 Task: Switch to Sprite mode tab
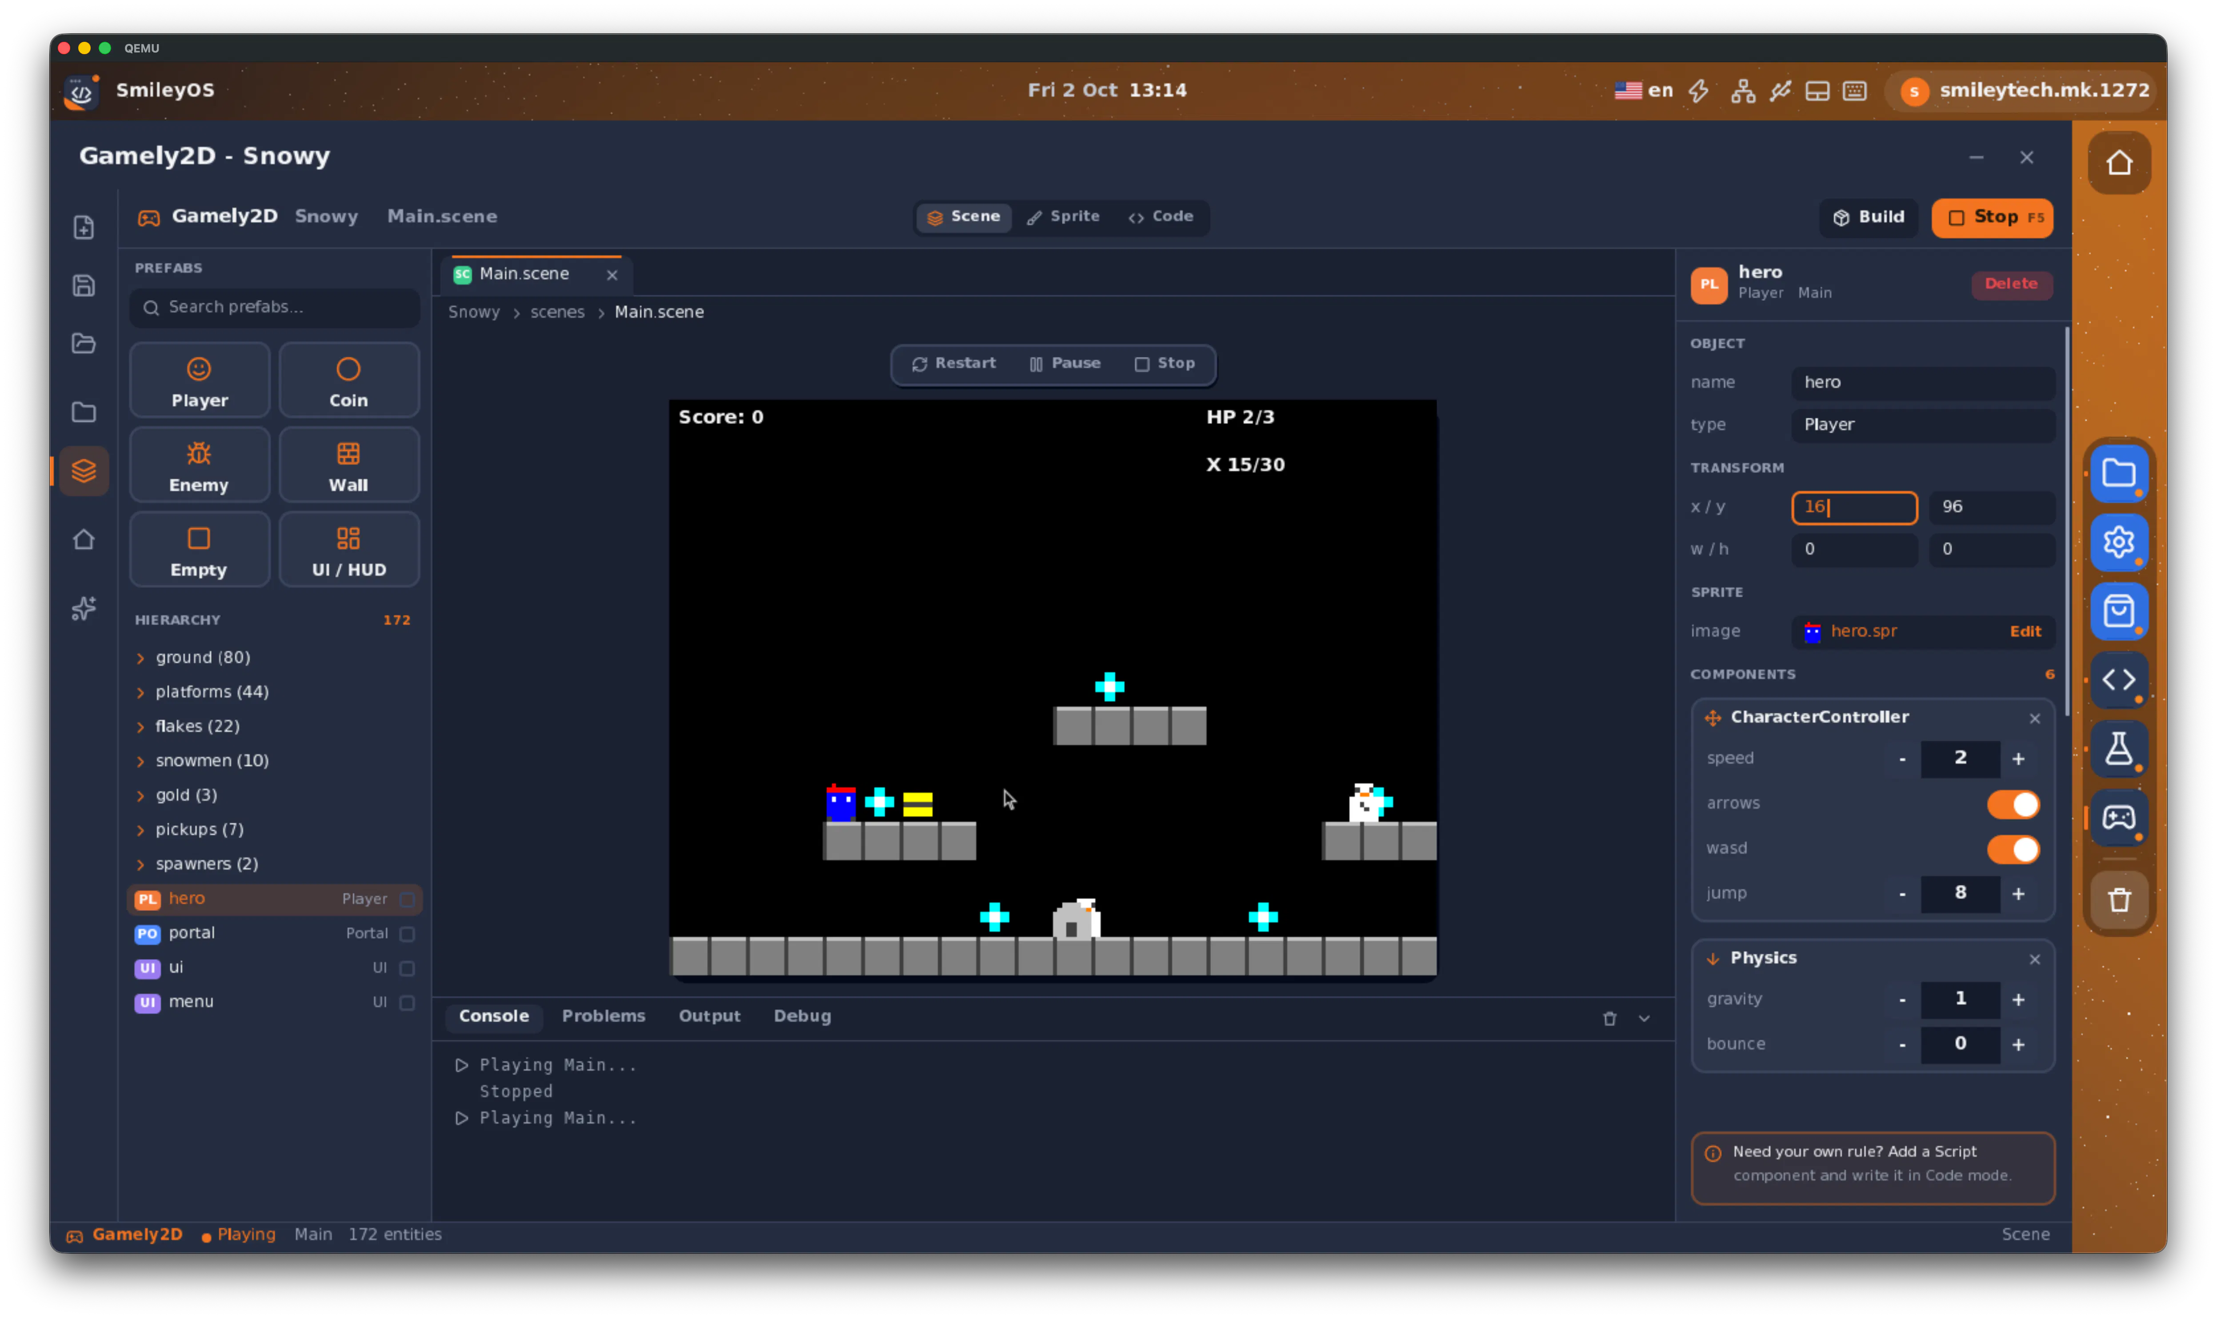pos(1063,217)
